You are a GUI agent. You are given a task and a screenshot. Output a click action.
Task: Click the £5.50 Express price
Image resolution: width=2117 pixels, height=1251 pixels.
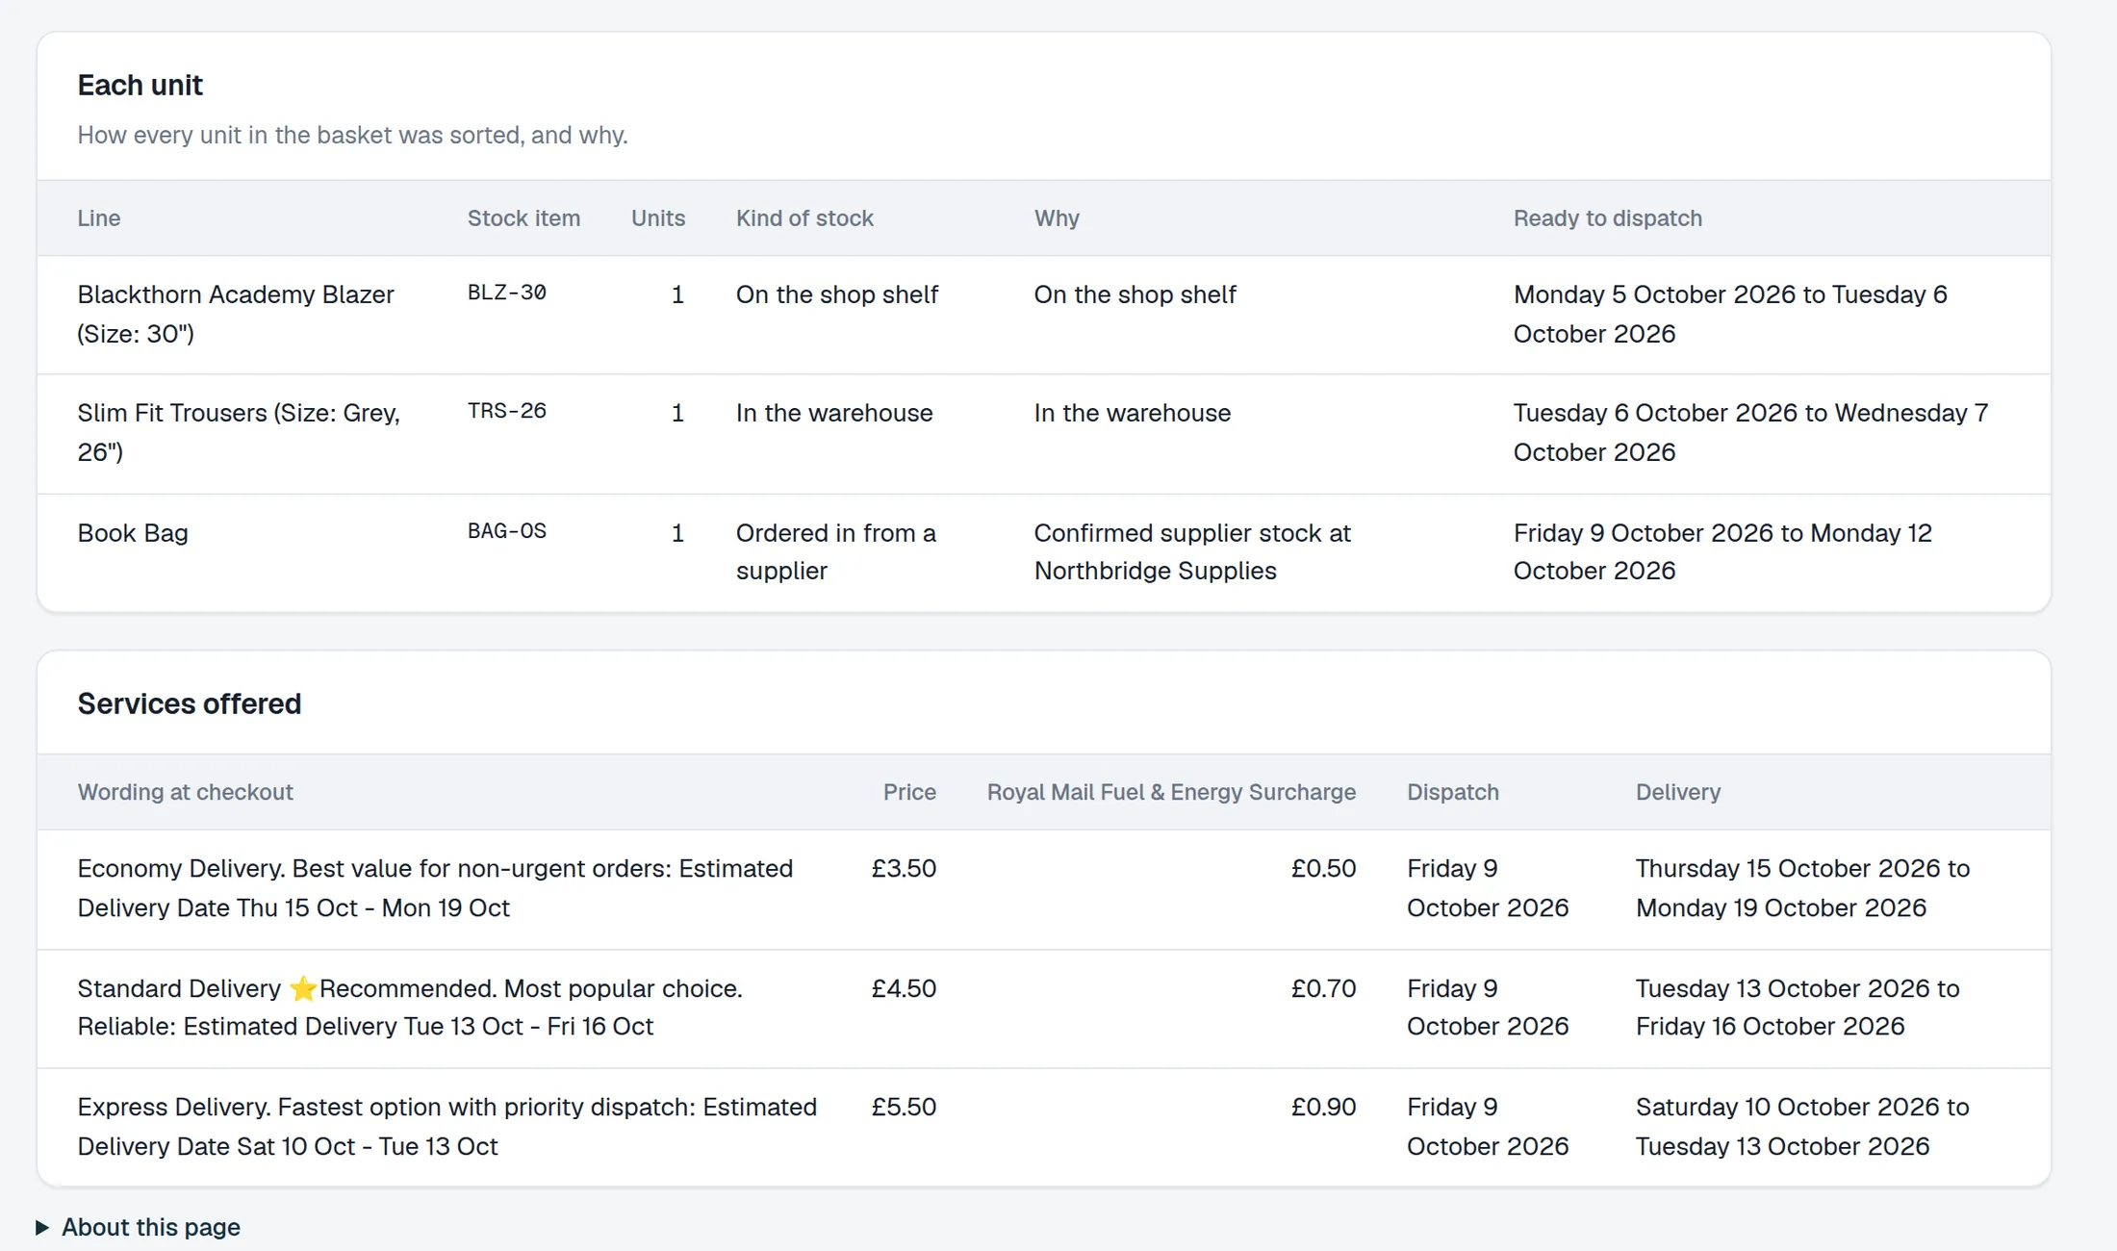point(904,1107)
